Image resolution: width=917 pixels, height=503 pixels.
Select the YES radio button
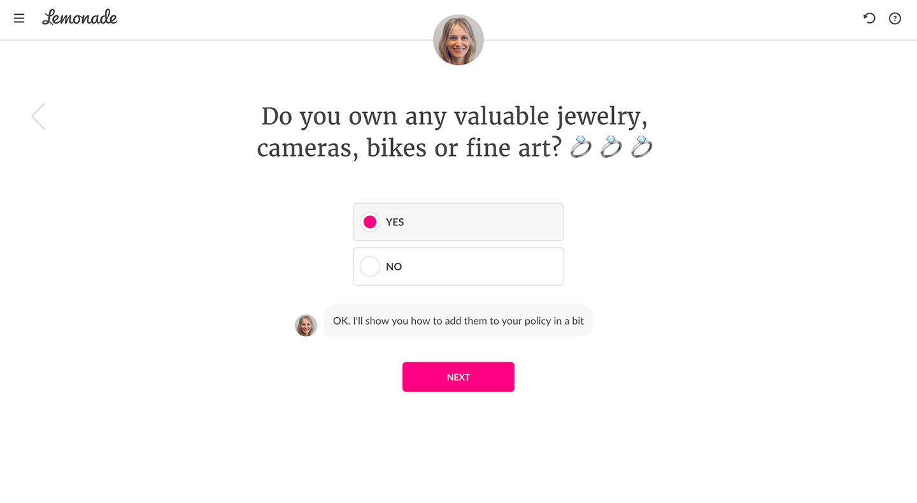click(x=370, y=222)
